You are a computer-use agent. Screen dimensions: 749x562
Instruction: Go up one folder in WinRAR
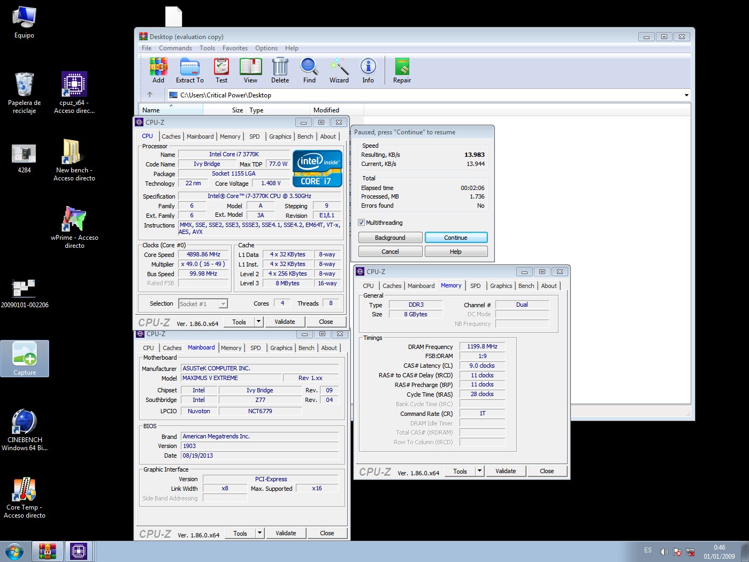pyautogui.click(x=150, y=95)
